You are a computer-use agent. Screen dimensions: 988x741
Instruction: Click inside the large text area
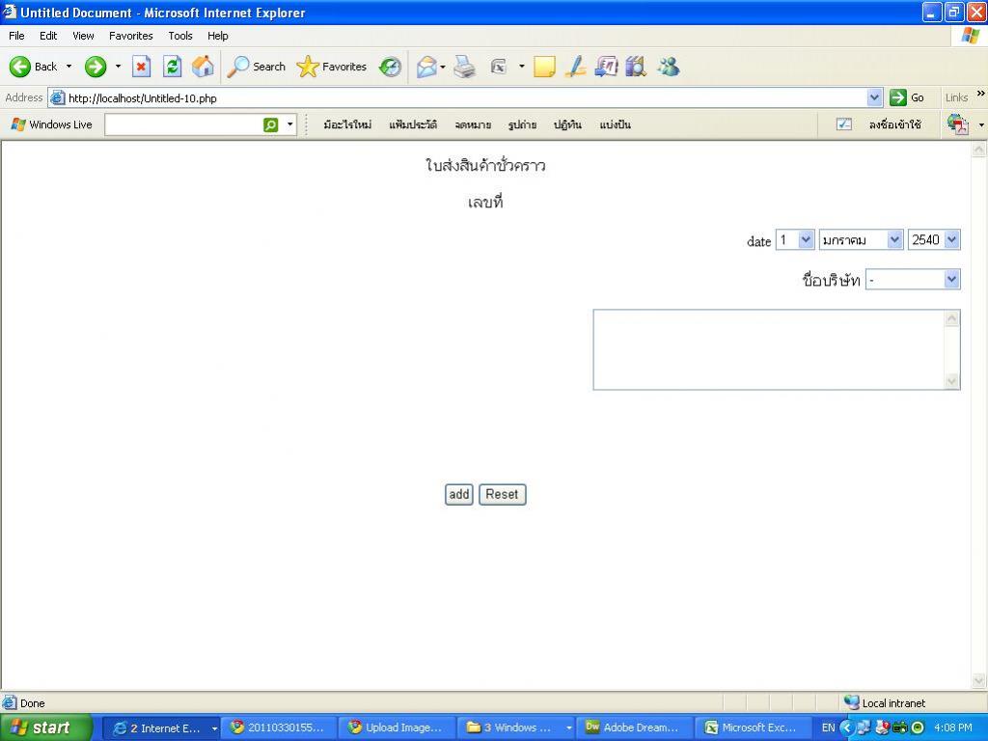769,349
